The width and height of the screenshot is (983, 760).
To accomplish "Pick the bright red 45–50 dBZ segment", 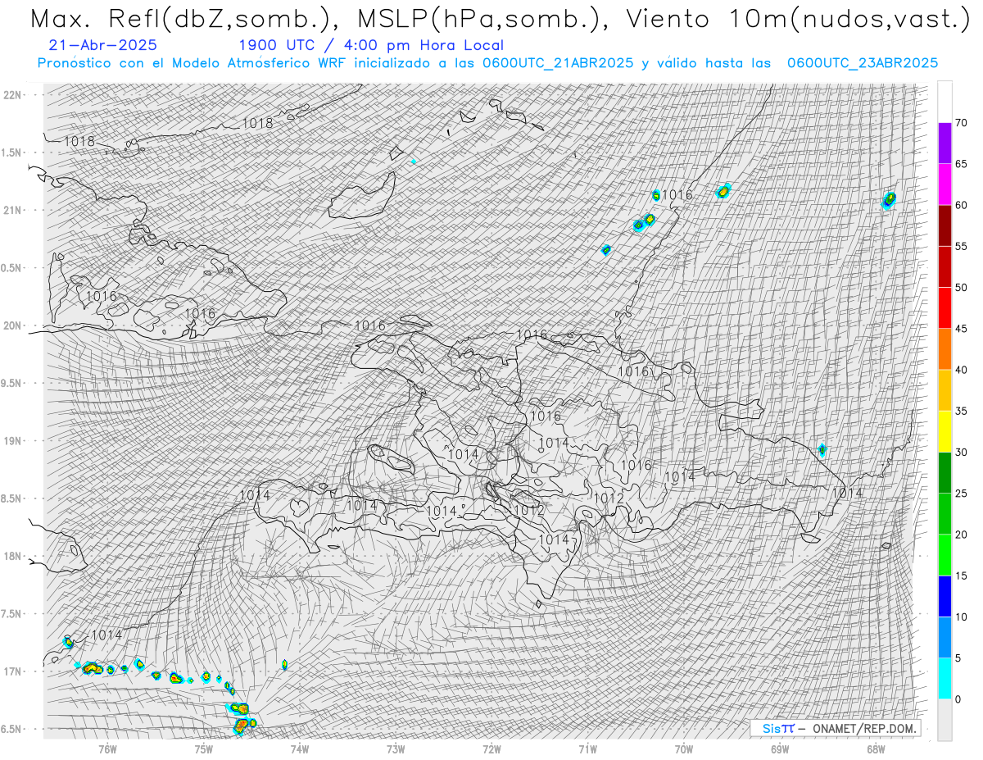I will tap(944, 308).
